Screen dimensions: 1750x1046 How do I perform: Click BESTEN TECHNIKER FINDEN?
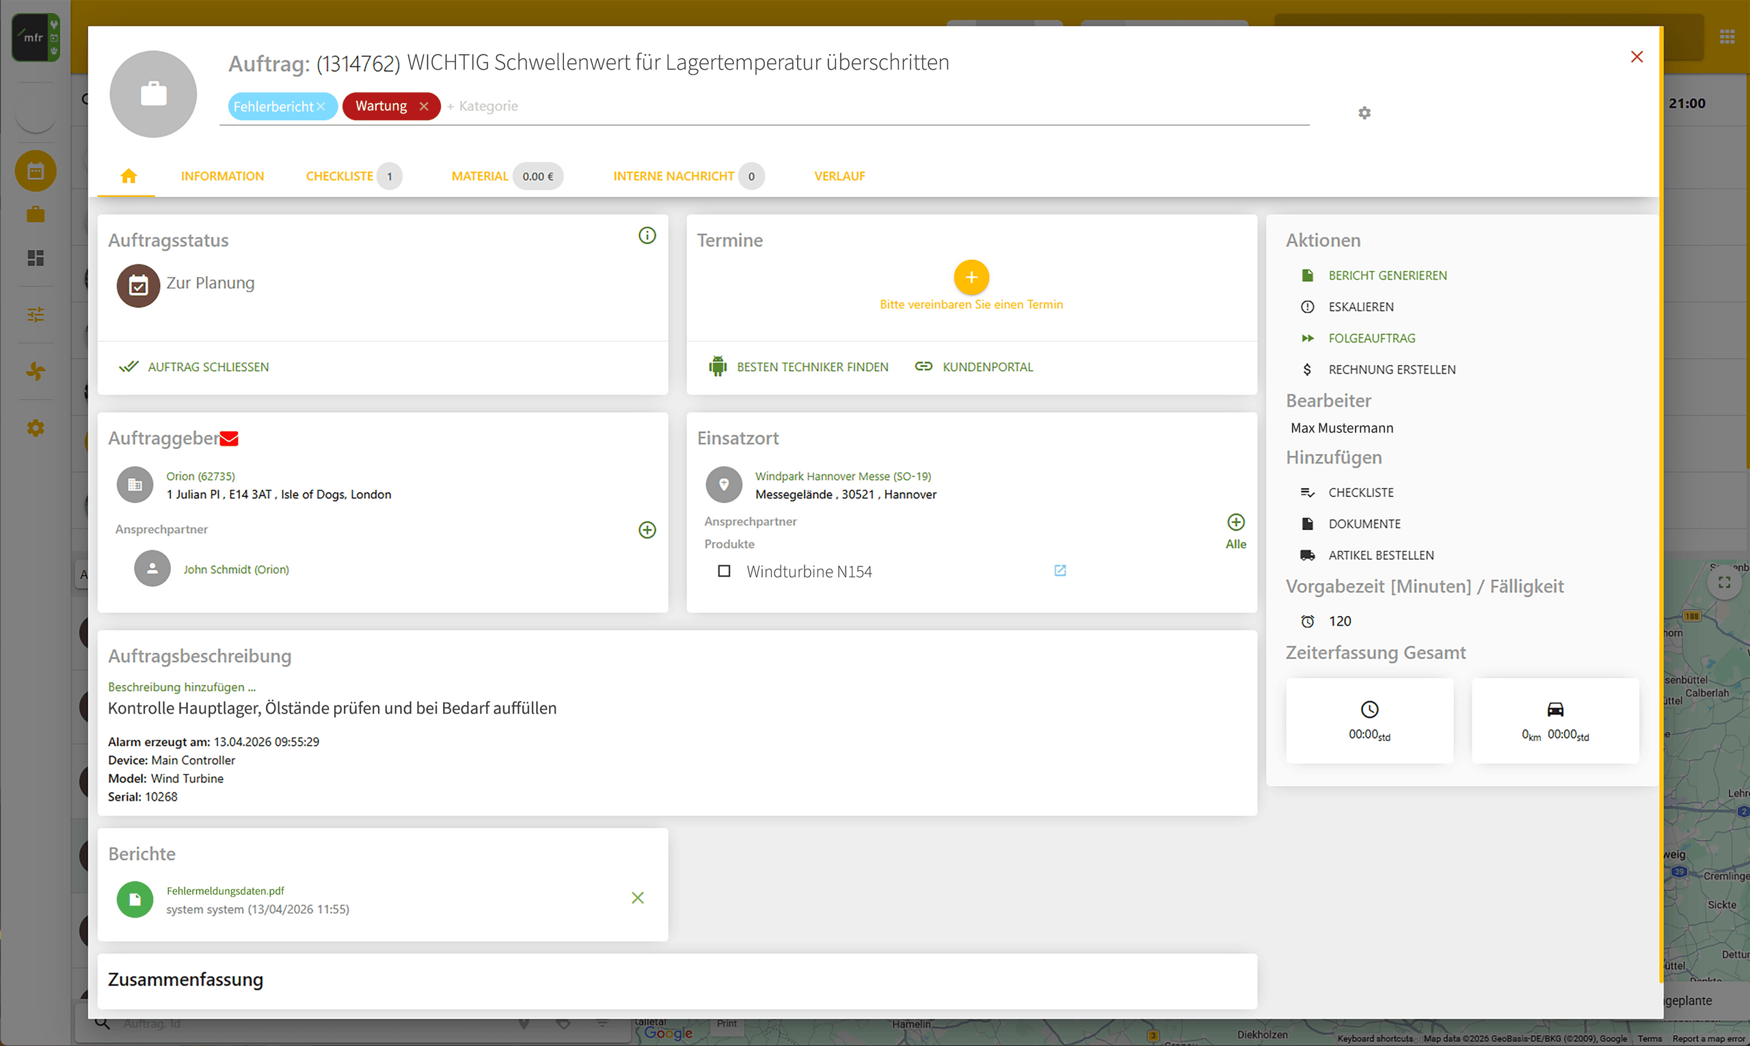[x=798, y=367]
